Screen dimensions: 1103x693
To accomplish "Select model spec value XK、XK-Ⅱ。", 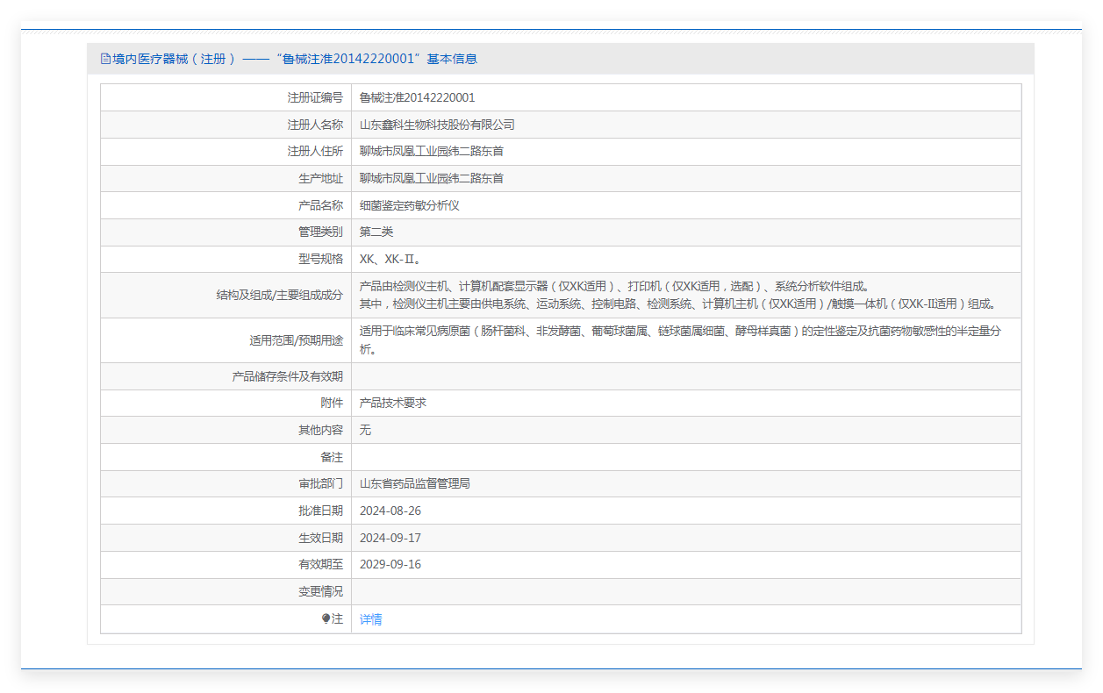I will coord(390,260).
